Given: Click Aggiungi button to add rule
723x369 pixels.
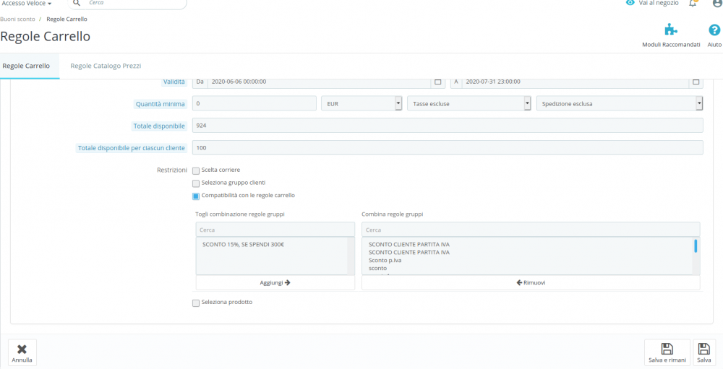Looking at the screenshot, I should (x=275, y=282).
